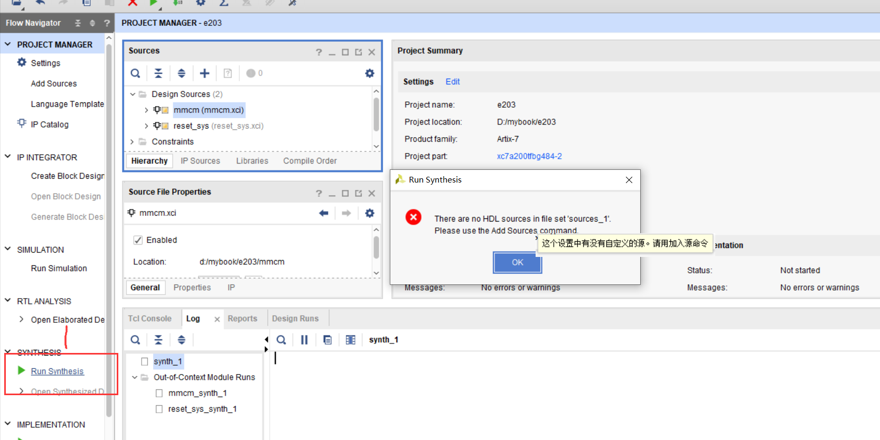Switch to the IP Sources tab
880x440 pixels.
[200, 161]
